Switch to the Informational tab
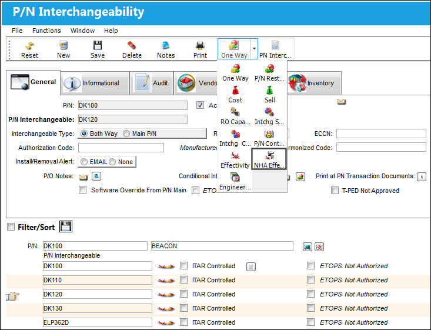 (95, 83)
